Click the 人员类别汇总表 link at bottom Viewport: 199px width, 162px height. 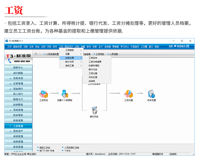[x=72, y=148]
